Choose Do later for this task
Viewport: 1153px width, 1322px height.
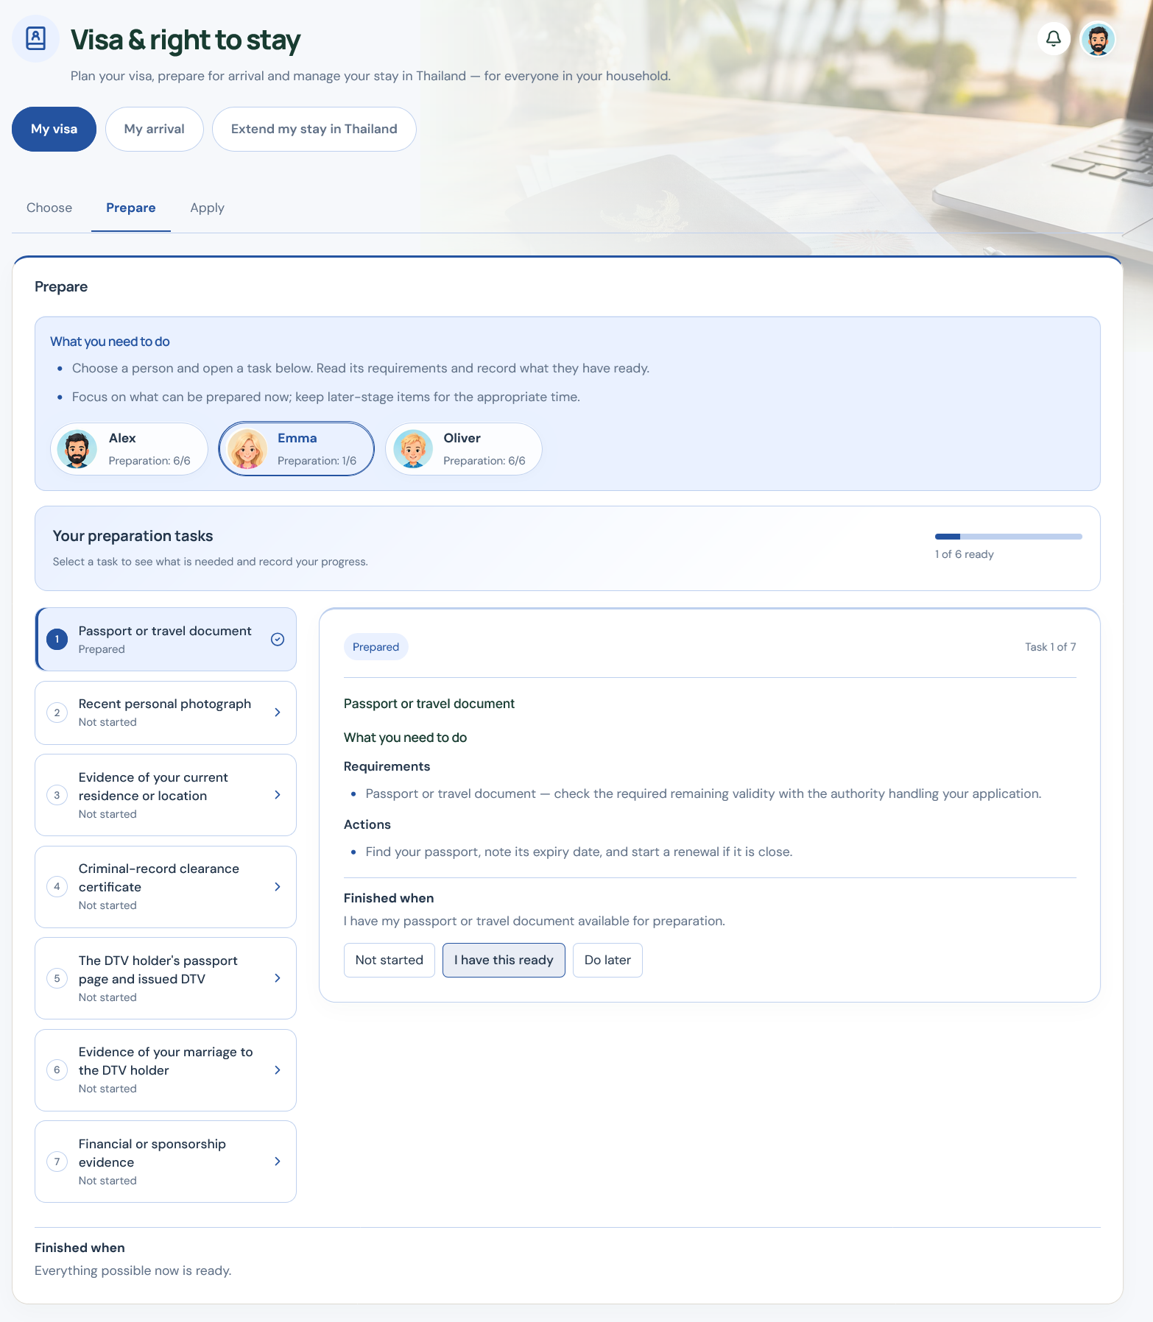point(607,960)
